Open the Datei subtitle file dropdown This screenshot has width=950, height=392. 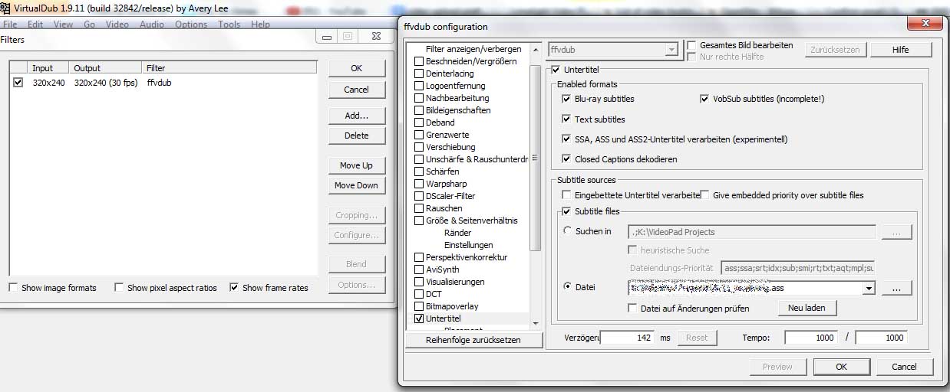[x=869, y=289]
